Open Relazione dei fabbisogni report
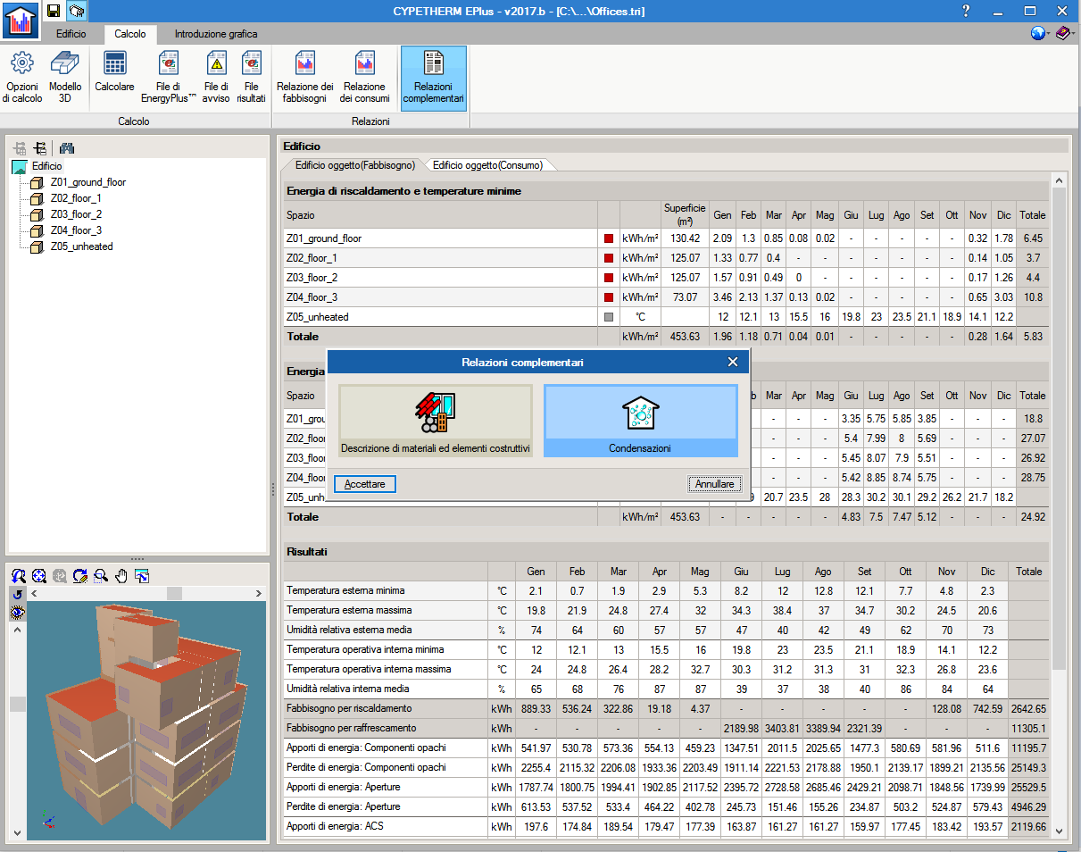 click(x=305, y=79)
